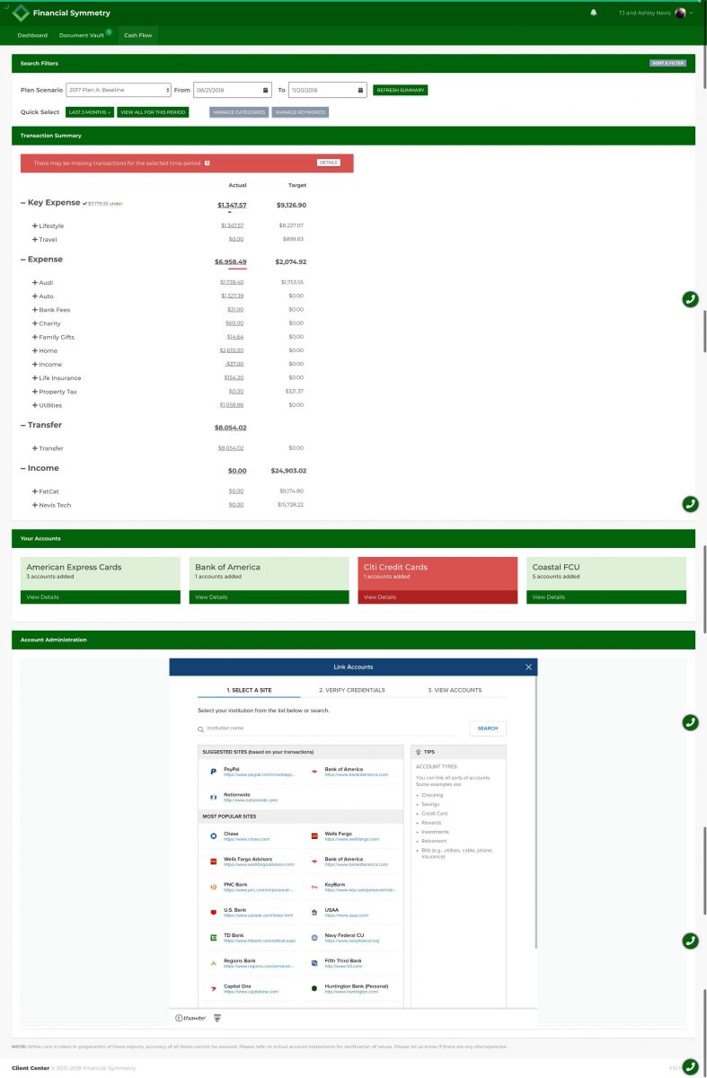The width and height of the screenshot is (707, 1078).
Task: Select Nationwide logo in Suggested Sites
Action: [212, 797]
